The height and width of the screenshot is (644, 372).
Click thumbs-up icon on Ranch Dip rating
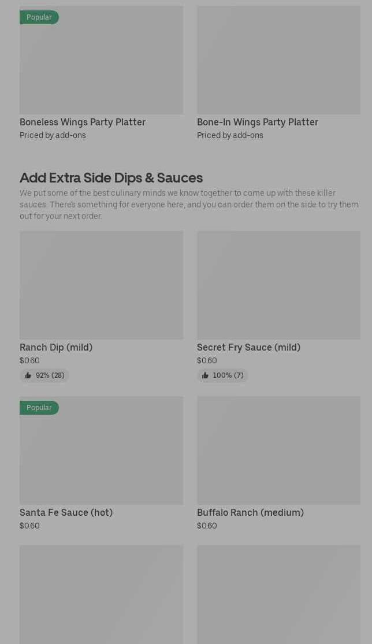(x=28, y=375)
